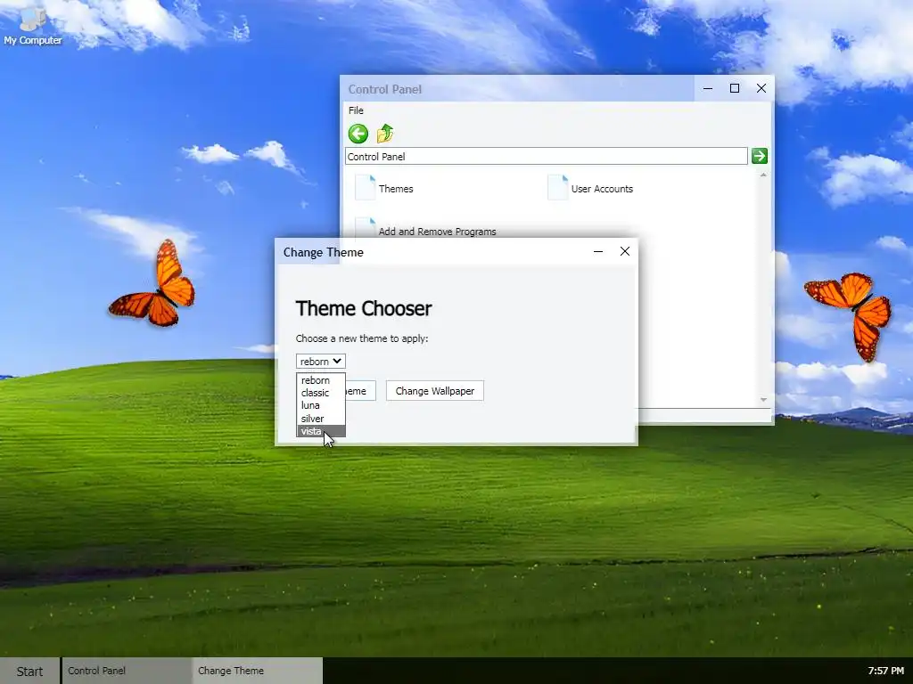Click scroll up arrow in Control Panel
Viewport: 913px width, 684px height.
tap(763, 175)
